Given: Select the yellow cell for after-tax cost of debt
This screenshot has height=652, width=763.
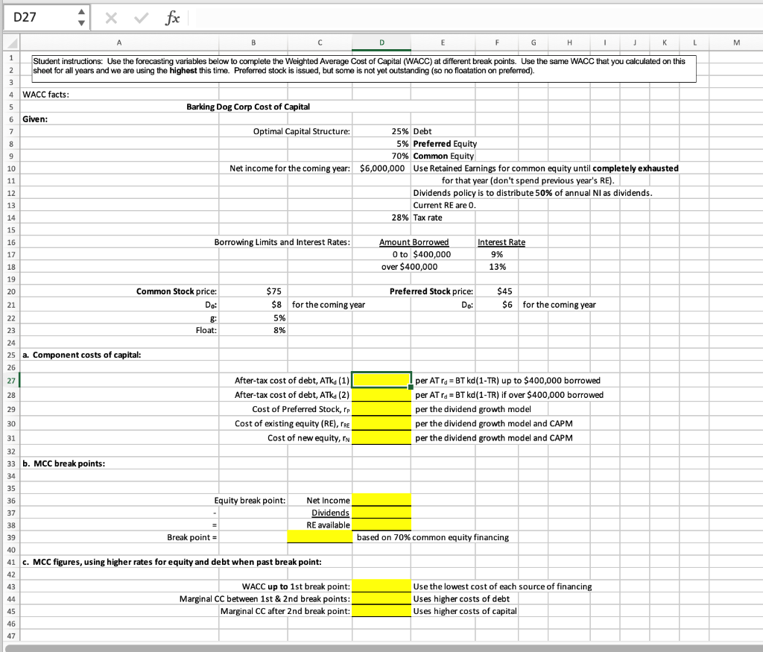Looking at the screenshot, I should [x=381, y=381].
